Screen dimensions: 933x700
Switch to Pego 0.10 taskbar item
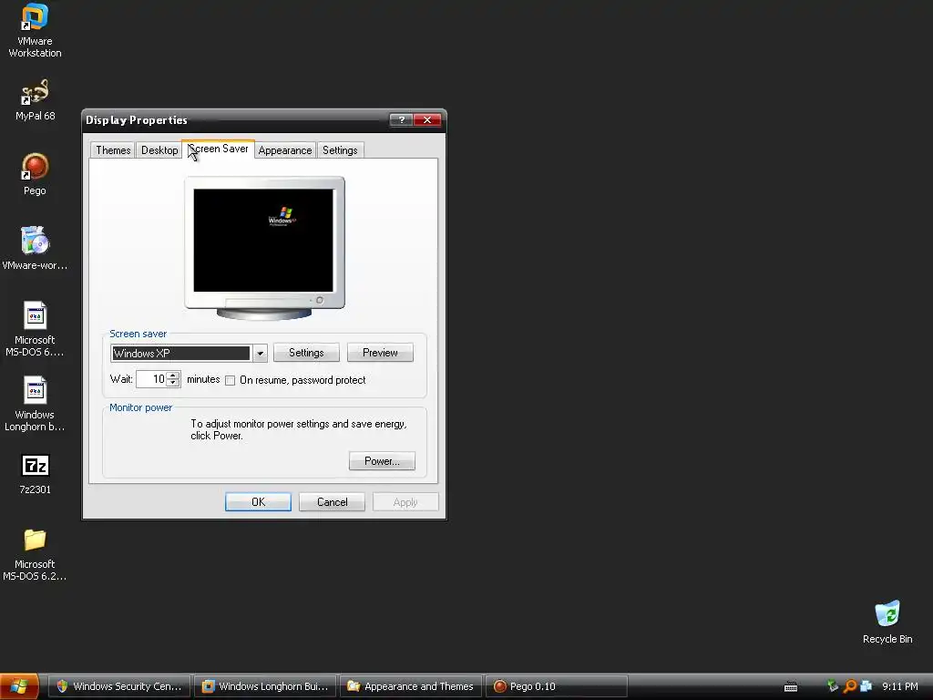[557, 686]
